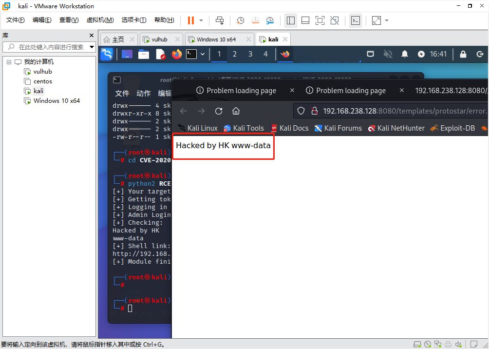Click the insecure connection padlock icon

(314, 111)
